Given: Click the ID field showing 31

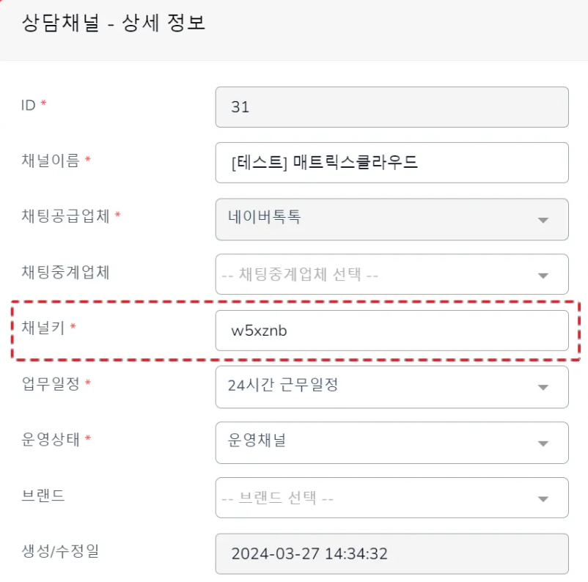Looking at the screenshot, I should click(392, 107).
